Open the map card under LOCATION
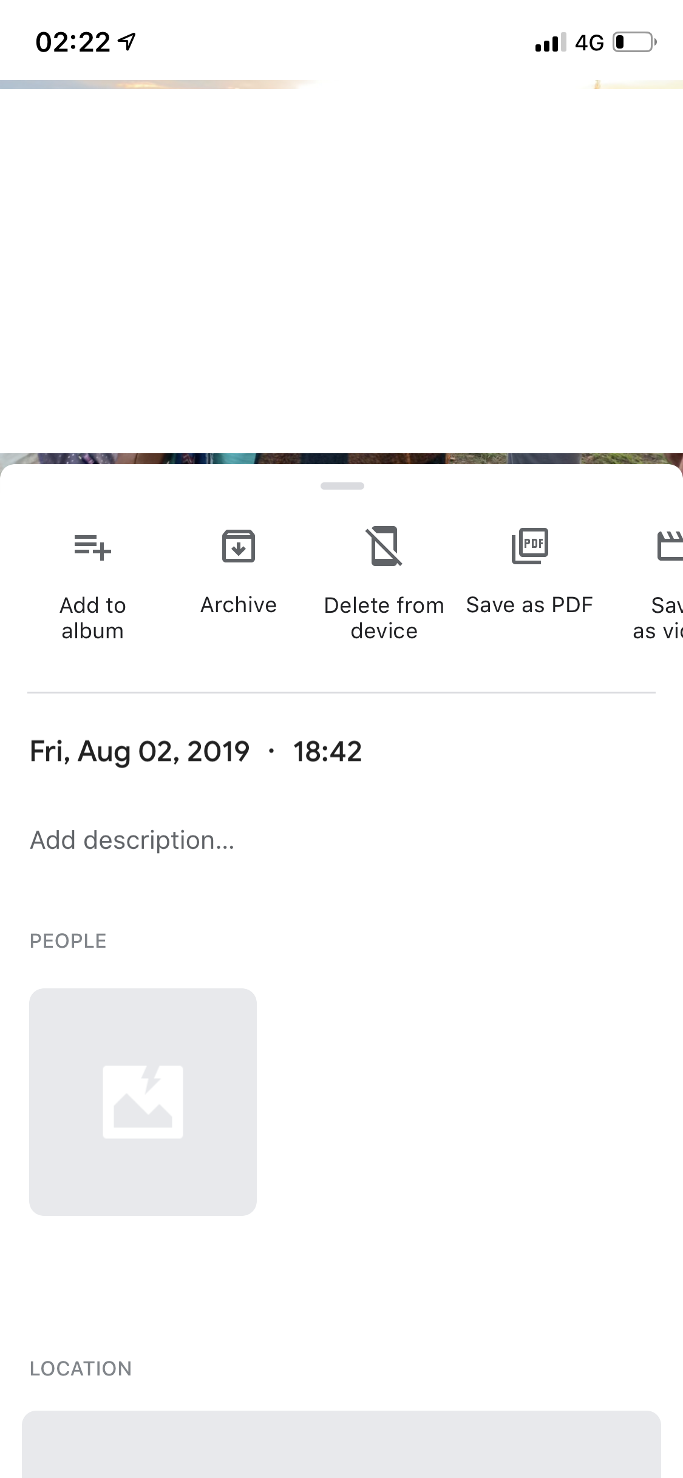Viewport: 683px width, 1478px height. [x=341, y=1444]
